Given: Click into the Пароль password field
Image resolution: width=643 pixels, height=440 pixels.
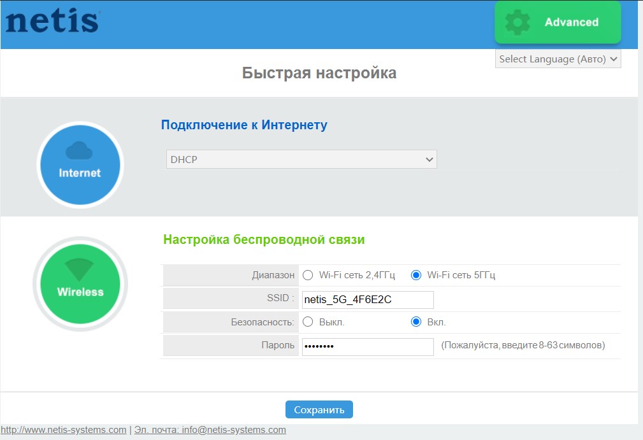Looking at the screenshot, I should coord(368,346).
